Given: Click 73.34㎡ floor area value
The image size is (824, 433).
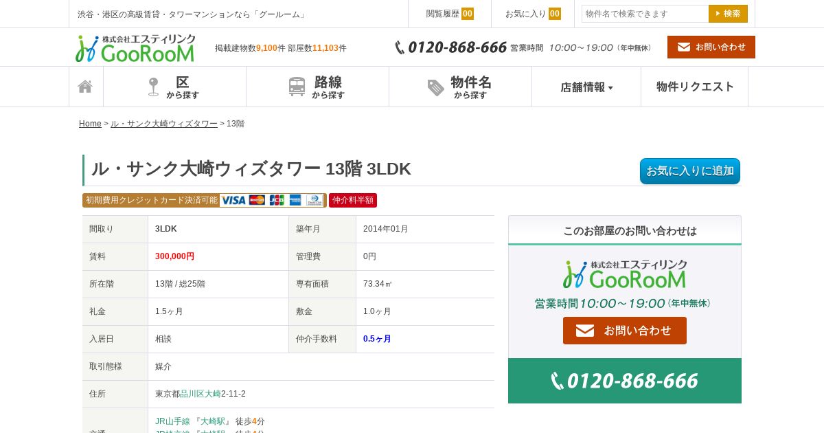Looking at the screenshot, I should [378, 284].
